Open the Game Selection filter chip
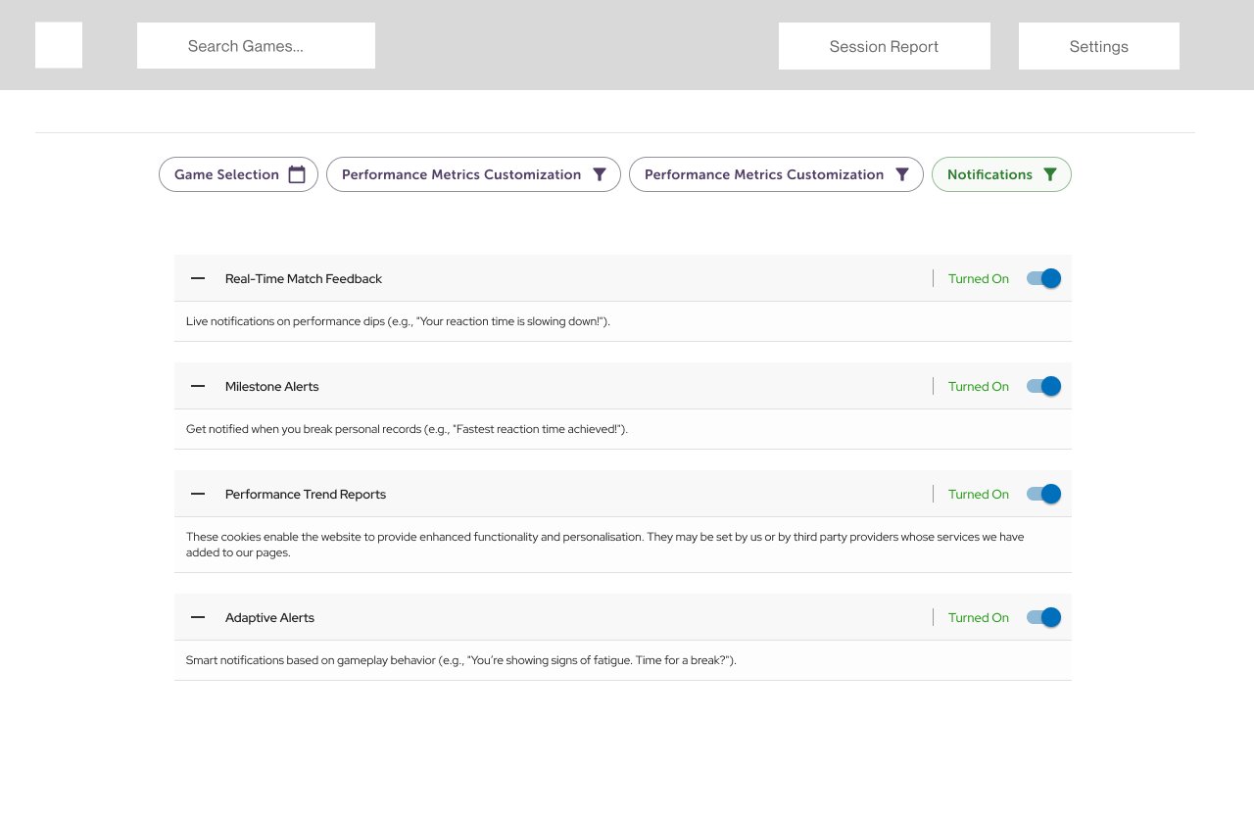The height and width of the screenshot is (815, 1254). pos(238,174)
